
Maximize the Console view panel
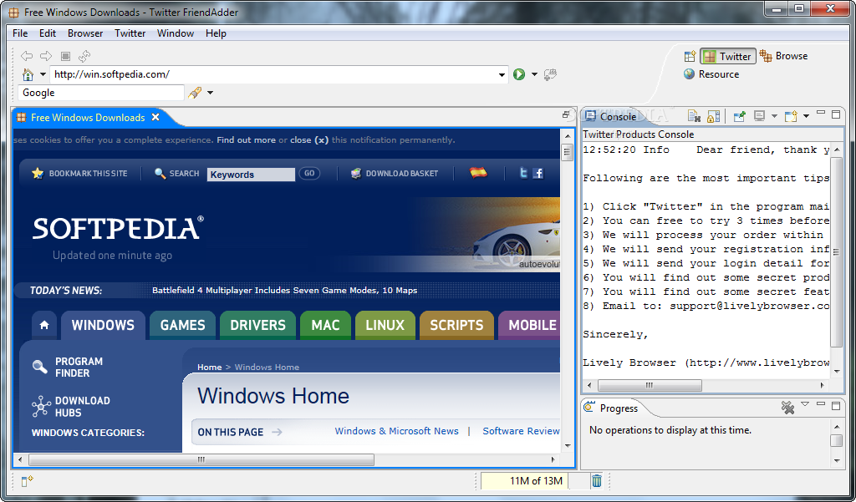(836, 114)
